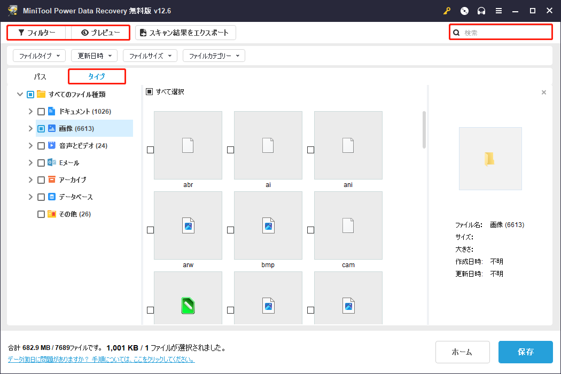Expand the 音声とビデオ tree node

coord(30,146)
